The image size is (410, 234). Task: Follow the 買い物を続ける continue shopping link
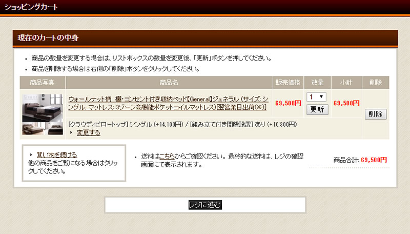point(57,154)
